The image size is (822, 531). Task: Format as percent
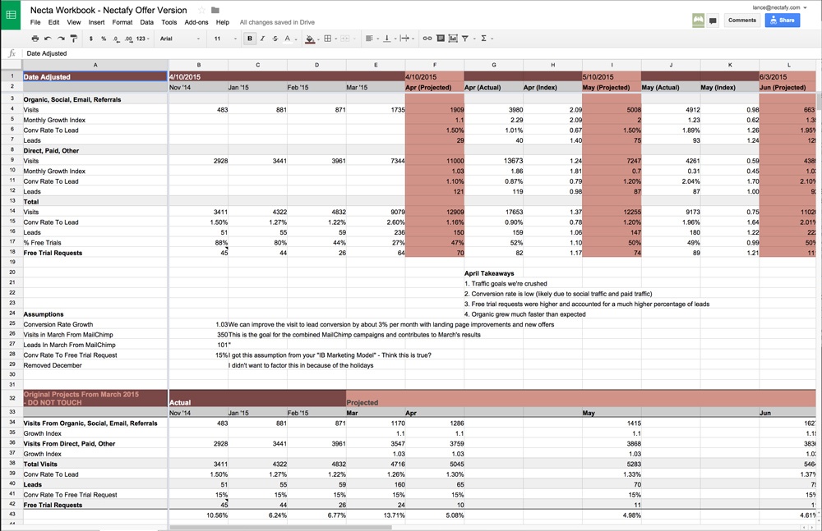(x=104, y=39)
